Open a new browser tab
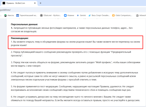 41,3
